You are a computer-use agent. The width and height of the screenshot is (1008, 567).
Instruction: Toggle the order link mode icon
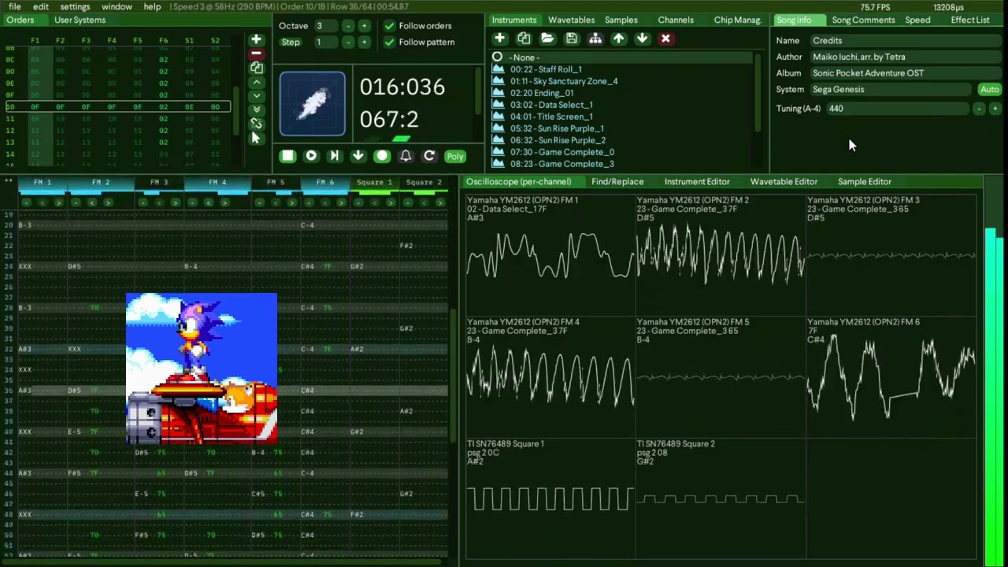pyautogui.click(x=256, y=124)
